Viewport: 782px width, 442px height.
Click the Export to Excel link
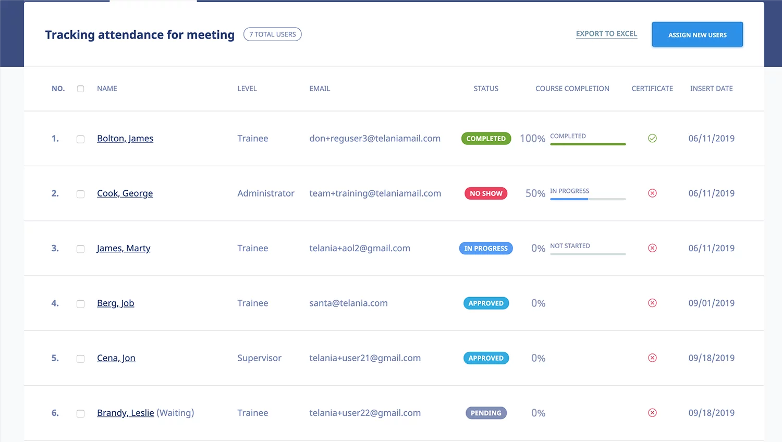(x=606, y=34)
